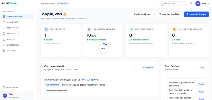Click the Opportunités smiley icon

pos(4,45)
